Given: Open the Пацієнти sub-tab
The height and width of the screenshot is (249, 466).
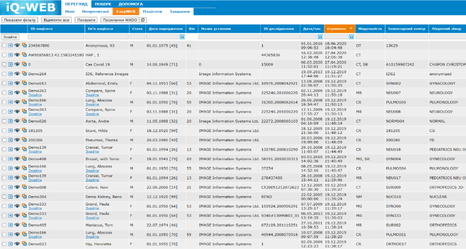Looking at the screenshot, I should pos(152,11).
